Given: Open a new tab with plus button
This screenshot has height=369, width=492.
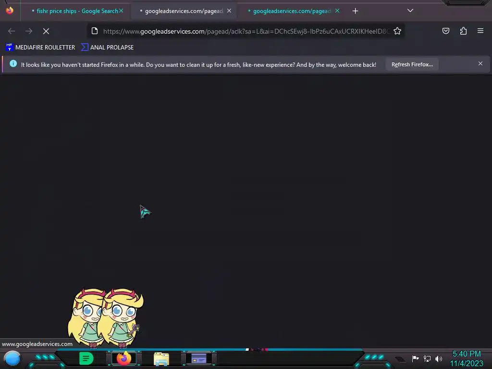Looking at the screenshot, I should [355, 11].
